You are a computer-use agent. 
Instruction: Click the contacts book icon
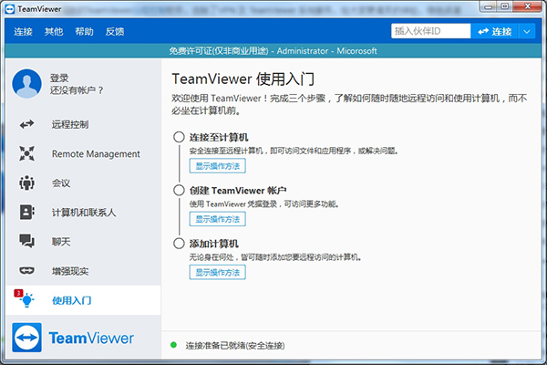(x=26, y=212)
